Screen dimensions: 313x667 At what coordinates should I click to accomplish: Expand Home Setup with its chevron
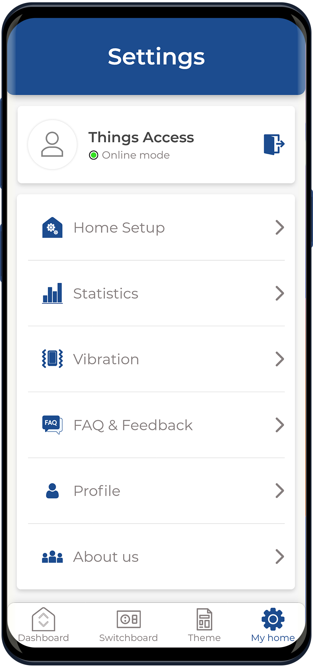pos(280,228)
